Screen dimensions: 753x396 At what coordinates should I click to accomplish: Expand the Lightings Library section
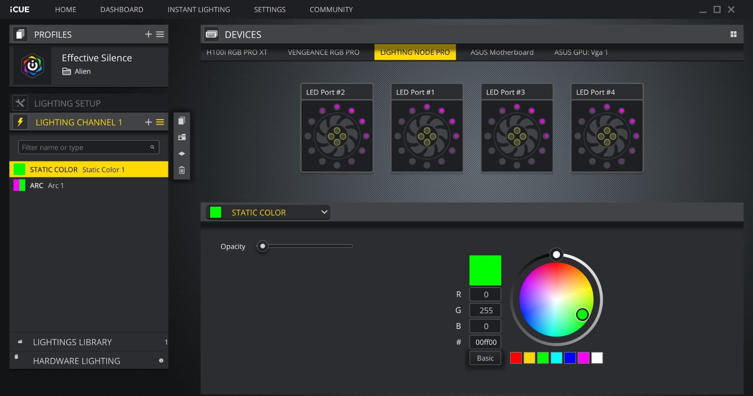pyautogui.click(x=72, y=342)
